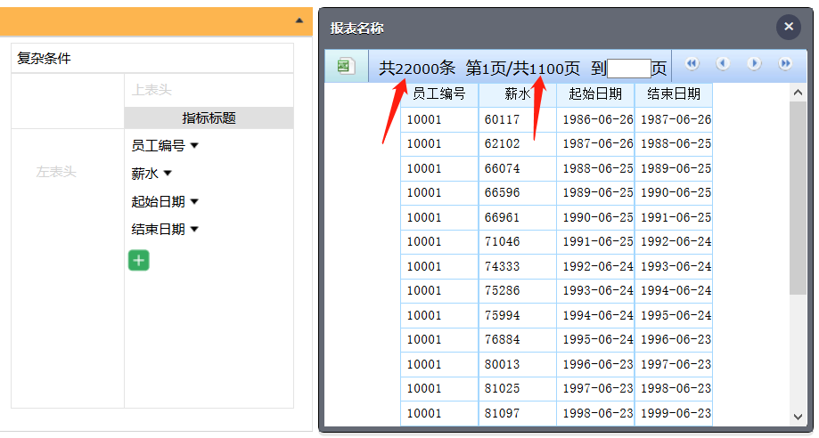Viewport: 819px width, 438px height.
Task: Click the 共22000条 record count text
Action: pyautogui.click(x=417, y=68)
